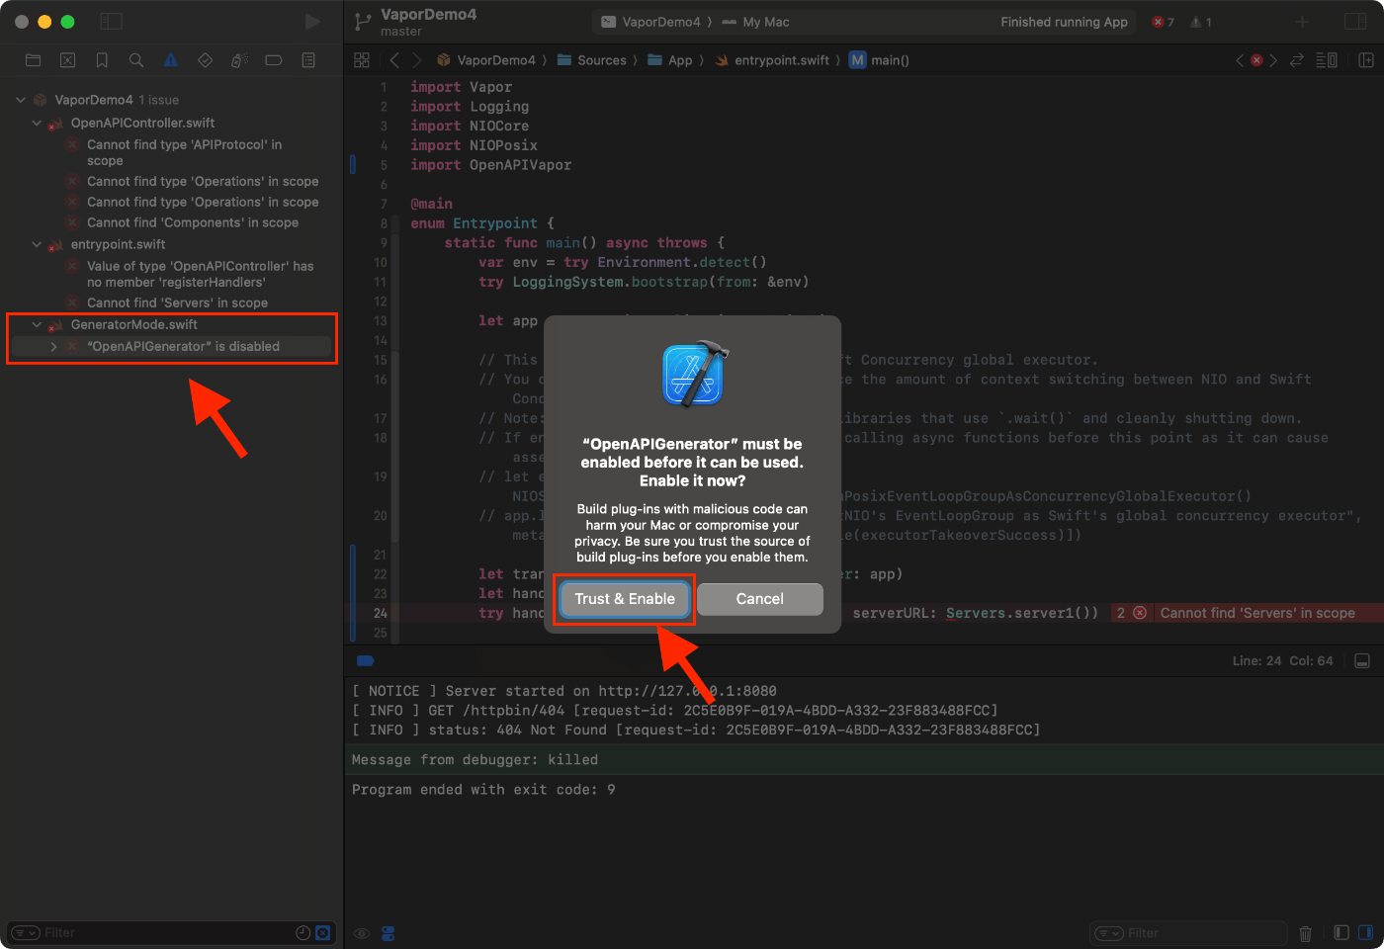Toggle code review swap arrows icon
The image size is (1384, 949).
(x=1297, y=60)
